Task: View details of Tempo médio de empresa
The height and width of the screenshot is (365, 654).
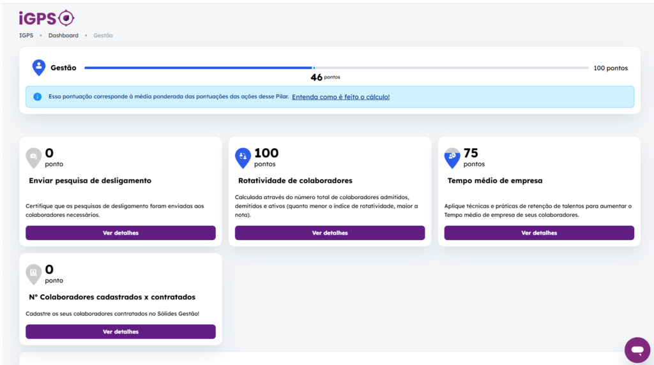Action: (x=539, y=233)
